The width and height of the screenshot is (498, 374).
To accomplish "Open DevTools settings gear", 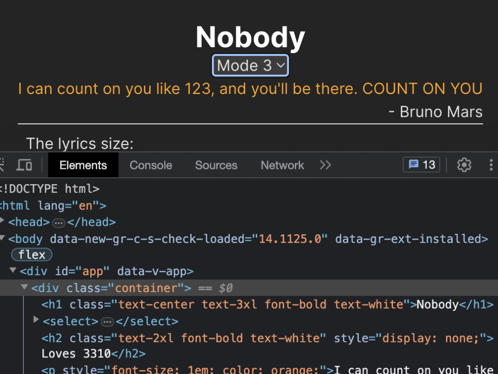I will click(464, 165).
